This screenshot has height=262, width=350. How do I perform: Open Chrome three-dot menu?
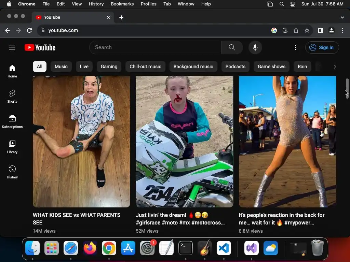point(342,30)
